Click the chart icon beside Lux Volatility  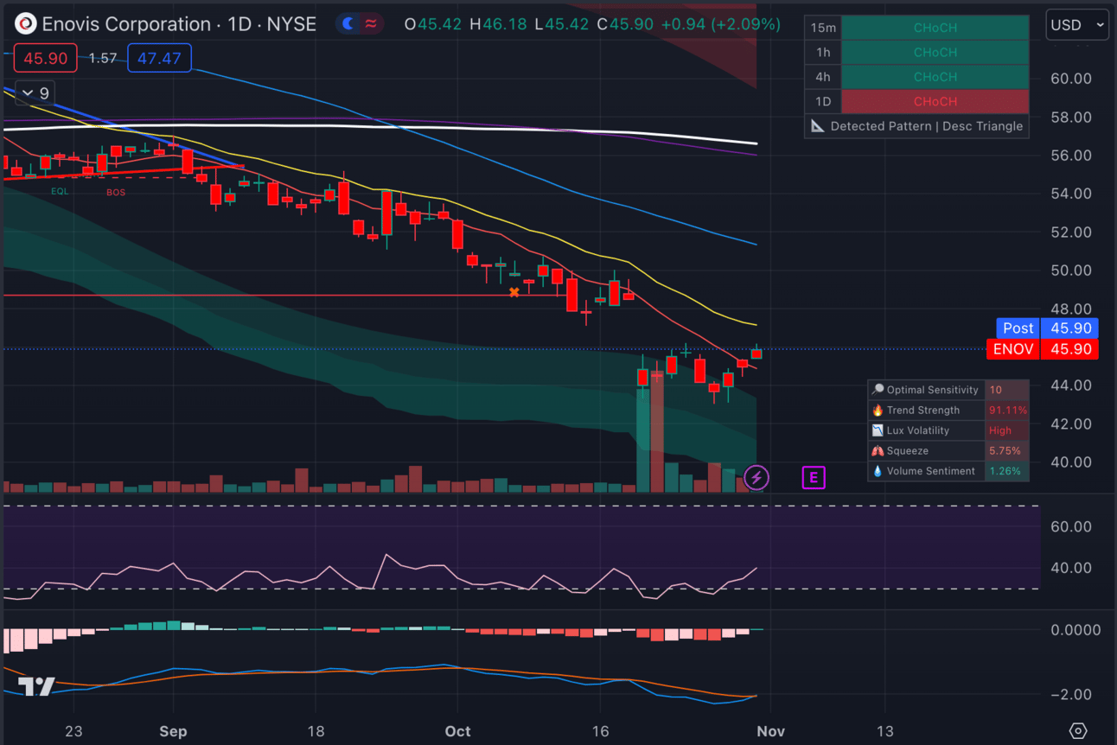tap(878, 430)
